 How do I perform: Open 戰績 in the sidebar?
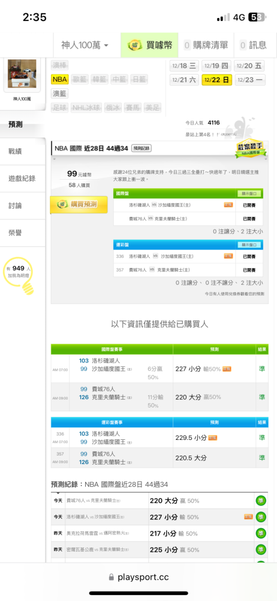coord(23,151)
